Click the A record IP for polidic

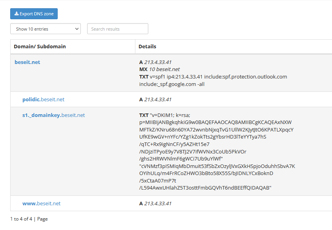(157, 99)
